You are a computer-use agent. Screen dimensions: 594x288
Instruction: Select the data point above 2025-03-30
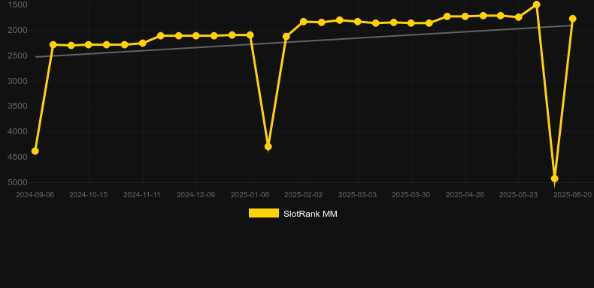click(411, 23)
